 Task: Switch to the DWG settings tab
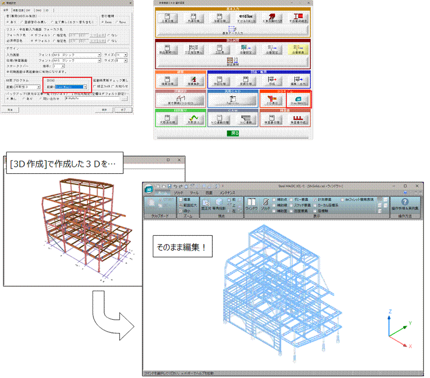38,10
